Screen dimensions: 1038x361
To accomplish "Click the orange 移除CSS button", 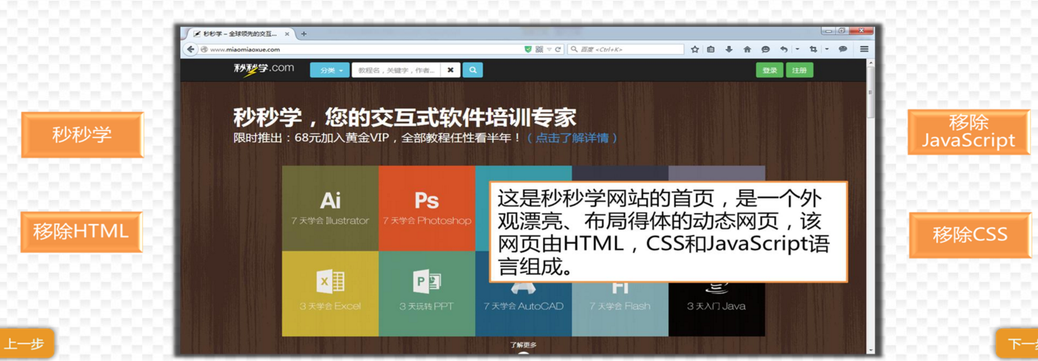I will (970, 235).
